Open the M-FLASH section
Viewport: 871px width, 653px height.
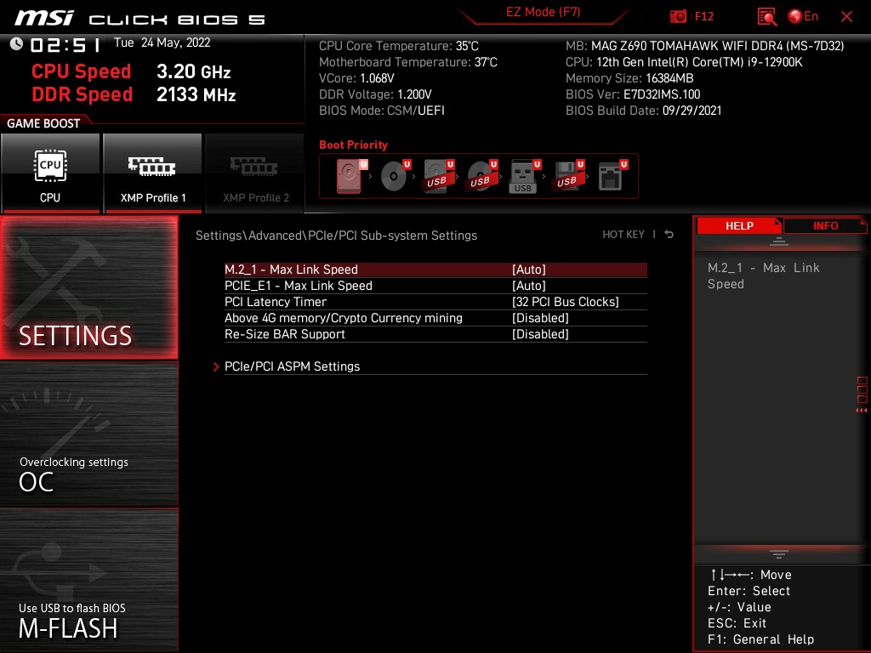tap(88, 580)
